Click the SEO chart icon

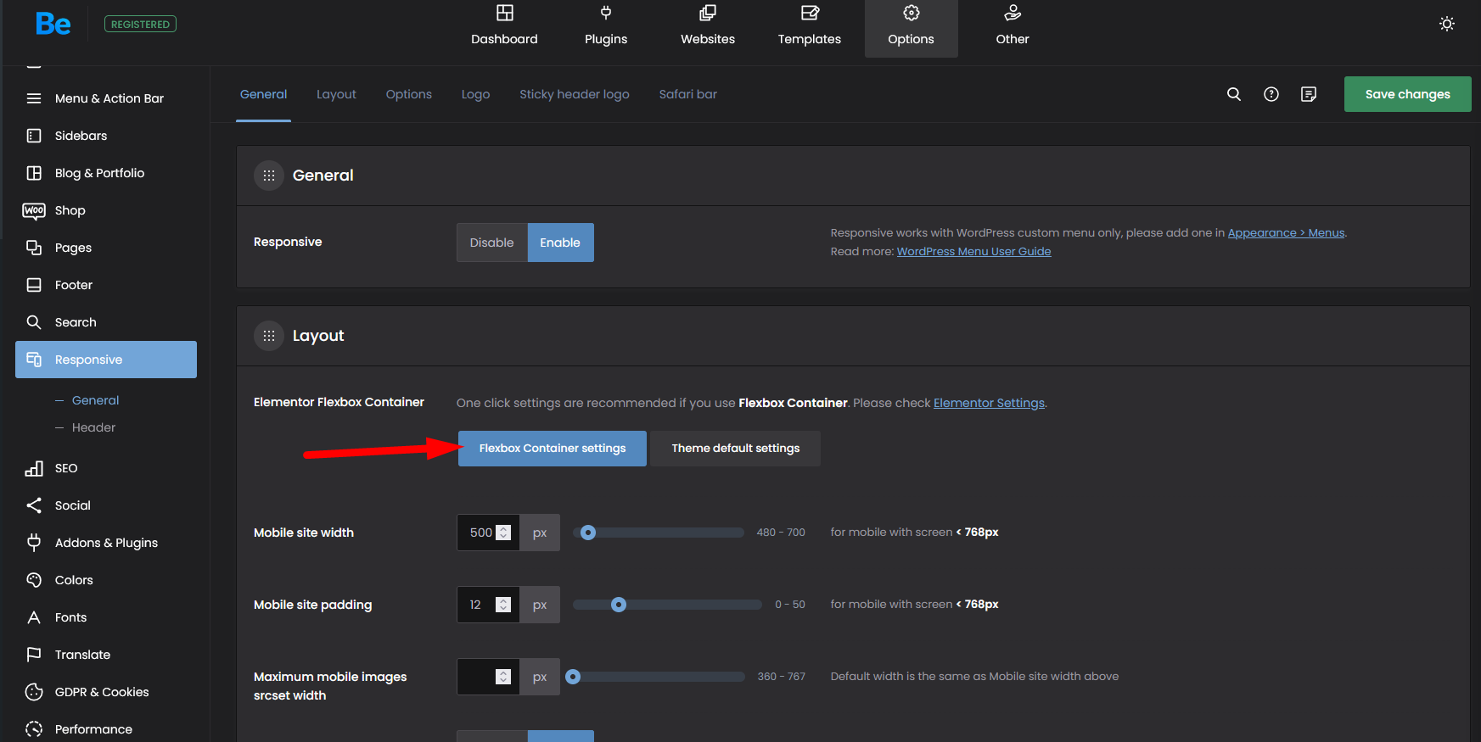[34, 468]
